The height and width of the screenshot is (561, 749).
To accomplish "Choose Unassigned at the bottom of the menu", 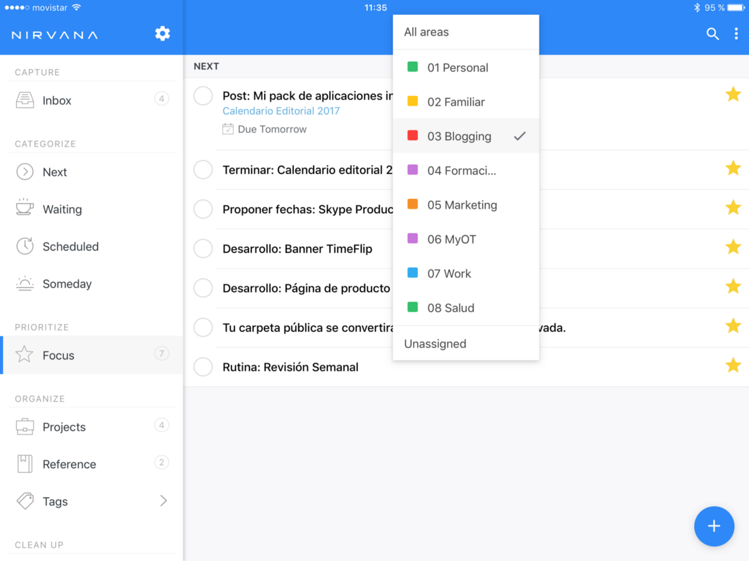I will (435, 343).
